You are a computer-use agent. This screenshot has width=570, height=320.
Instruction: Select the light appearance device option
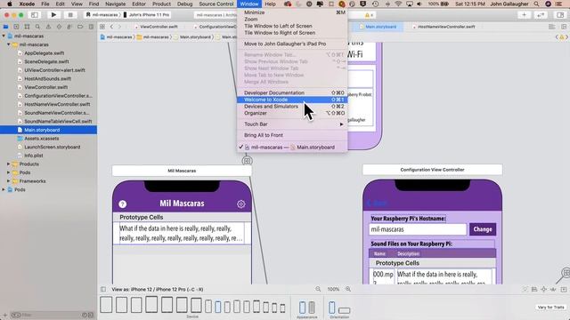[303, 308]
